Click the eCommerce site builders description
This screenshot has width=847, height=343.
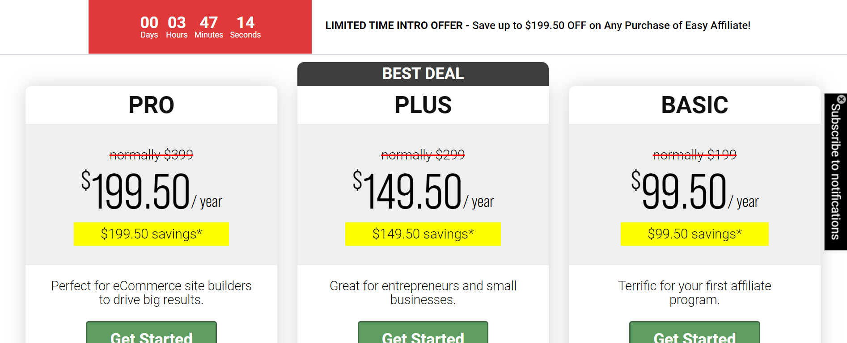tap(151, 293)
